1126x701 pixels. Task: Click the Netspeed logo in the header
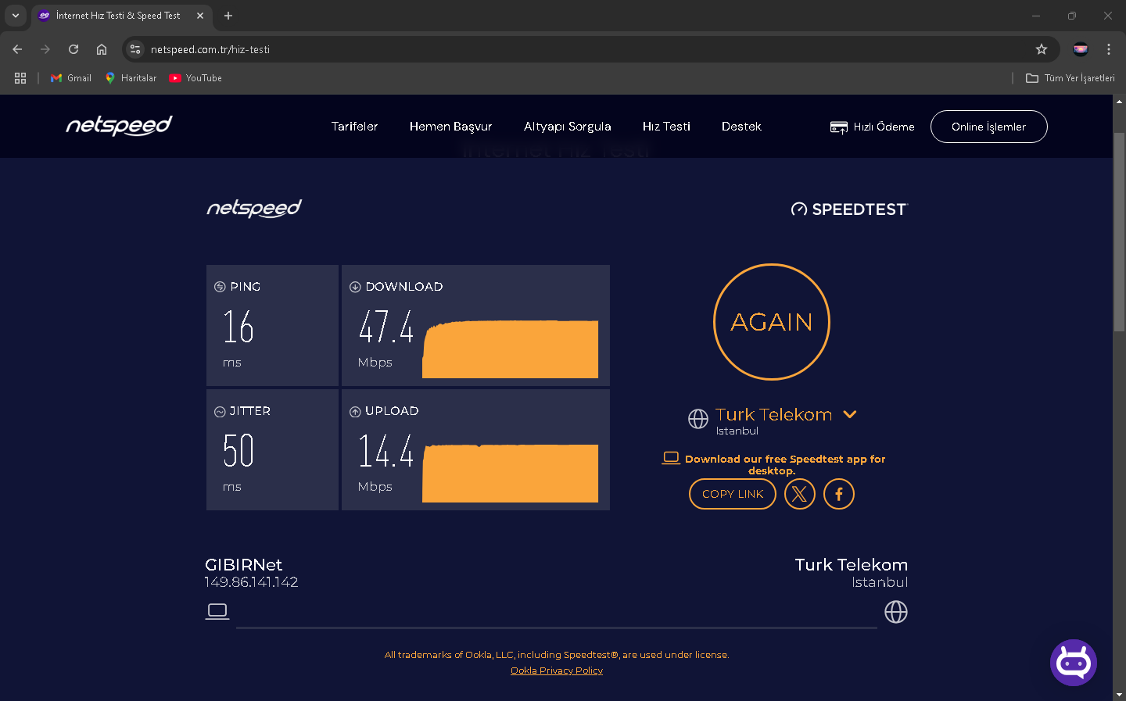tap(119, 126)
